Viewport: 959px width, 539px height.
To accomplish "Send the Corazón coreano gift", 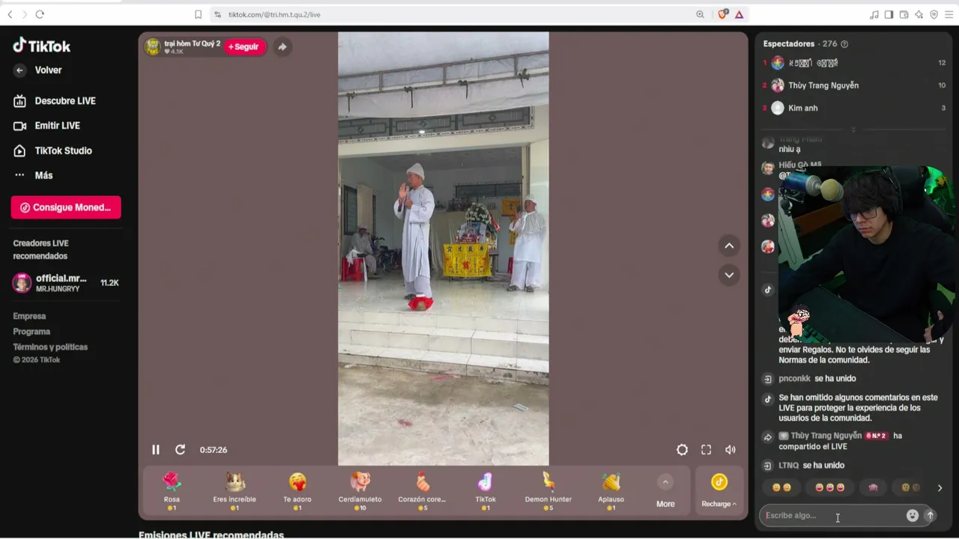I will coord(423,491).
